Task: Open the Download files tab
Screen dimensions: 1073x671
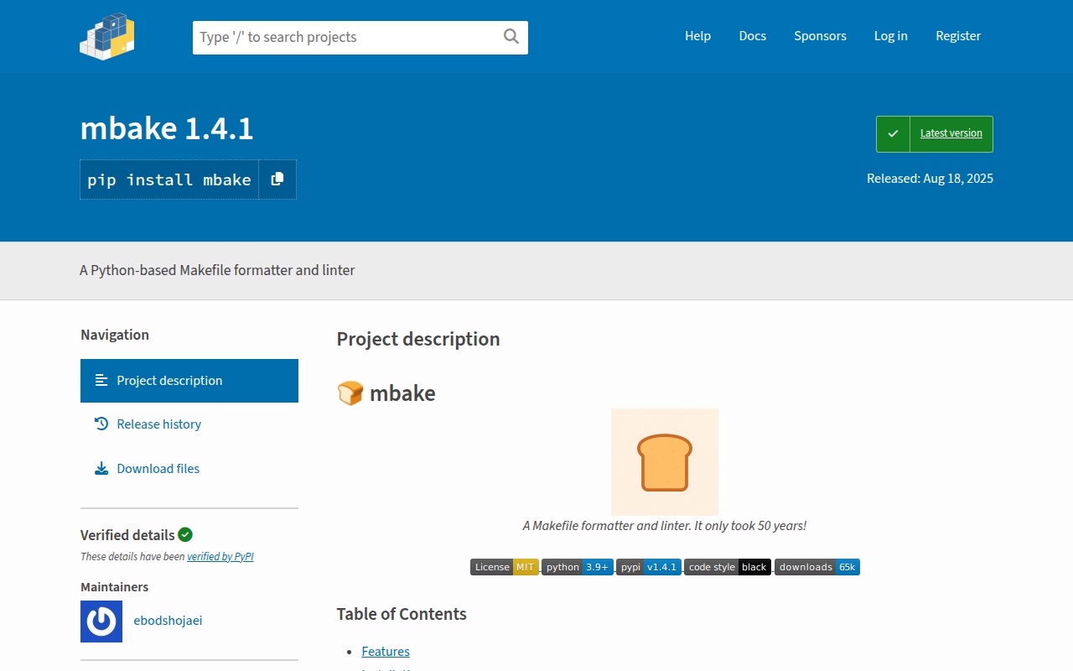Action: click(189, 469)
